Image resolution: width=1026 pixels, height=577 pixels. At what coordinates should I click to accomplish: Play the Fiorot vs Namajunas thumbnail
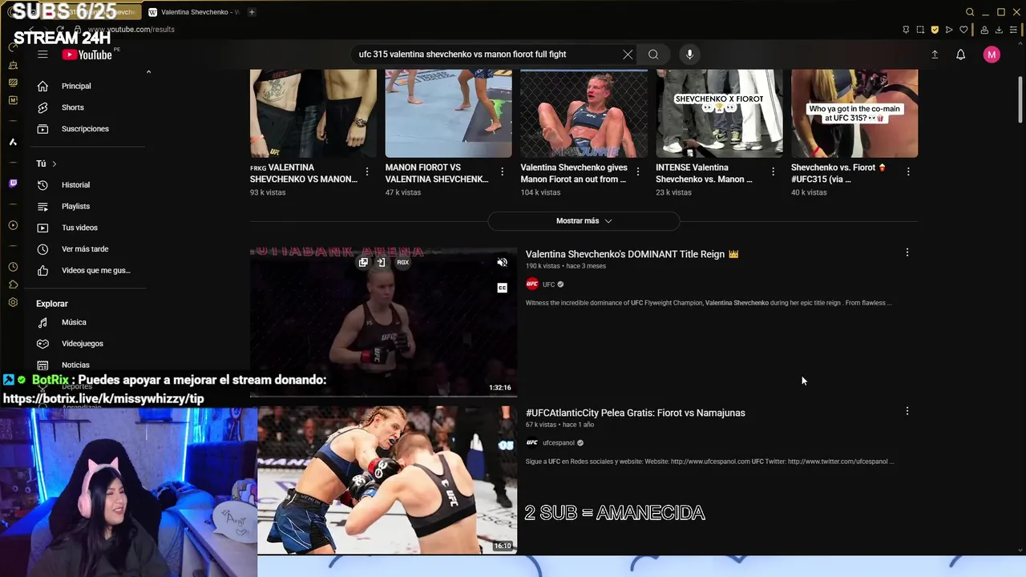pos(387,480)
